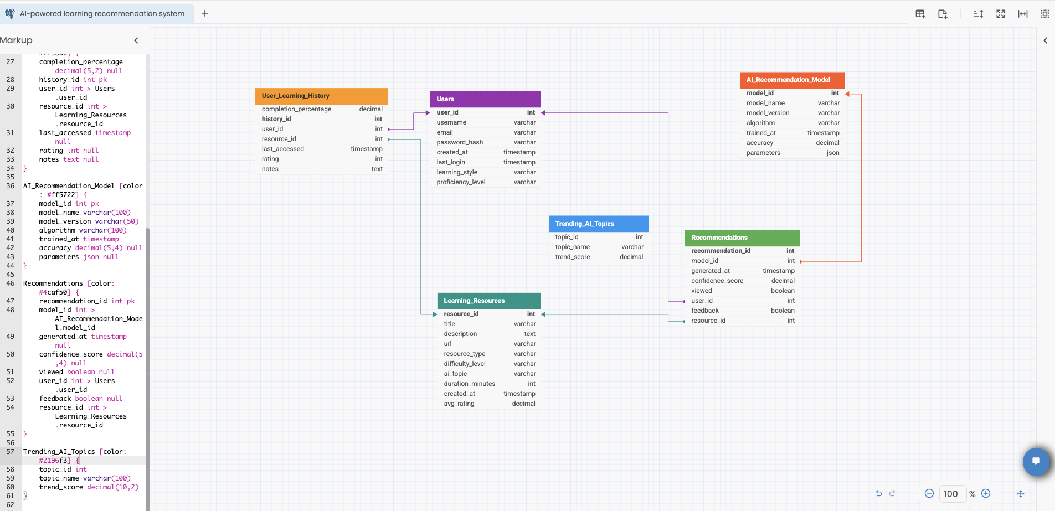Enter fullscreen view mode
This screenshot has width=1055, height=511.
click(1000, 13)
